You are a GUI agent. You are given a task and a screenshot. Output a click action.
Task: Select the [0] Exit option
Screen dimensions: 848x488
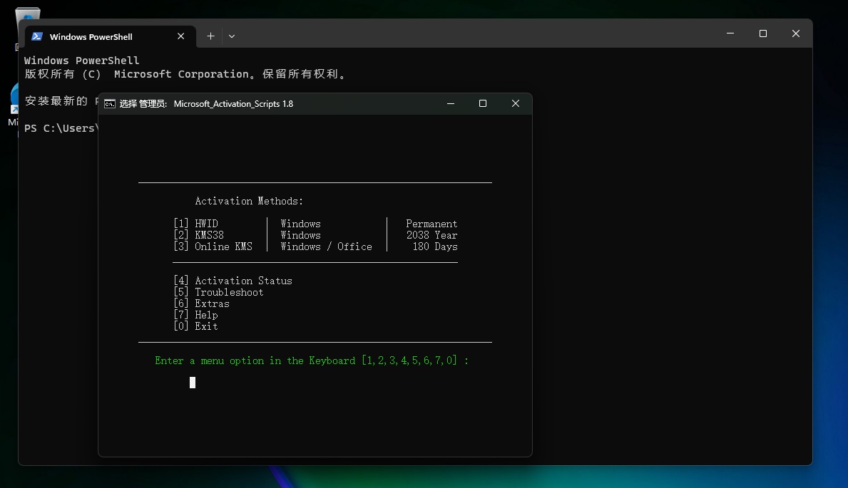tap(195, 326)
